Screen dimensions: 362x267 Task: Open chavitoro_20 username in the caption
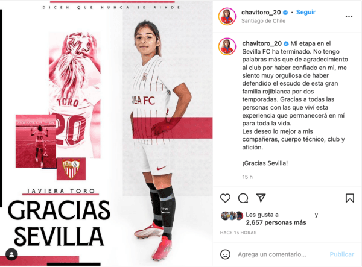[262, 43]
